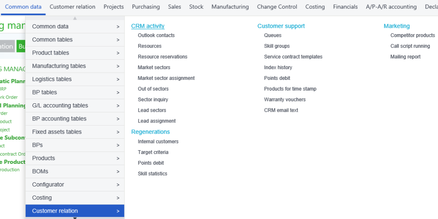Open the Financials menu
Image resolution: width=438 pixels, height=219 pixels.
point(345,7)
